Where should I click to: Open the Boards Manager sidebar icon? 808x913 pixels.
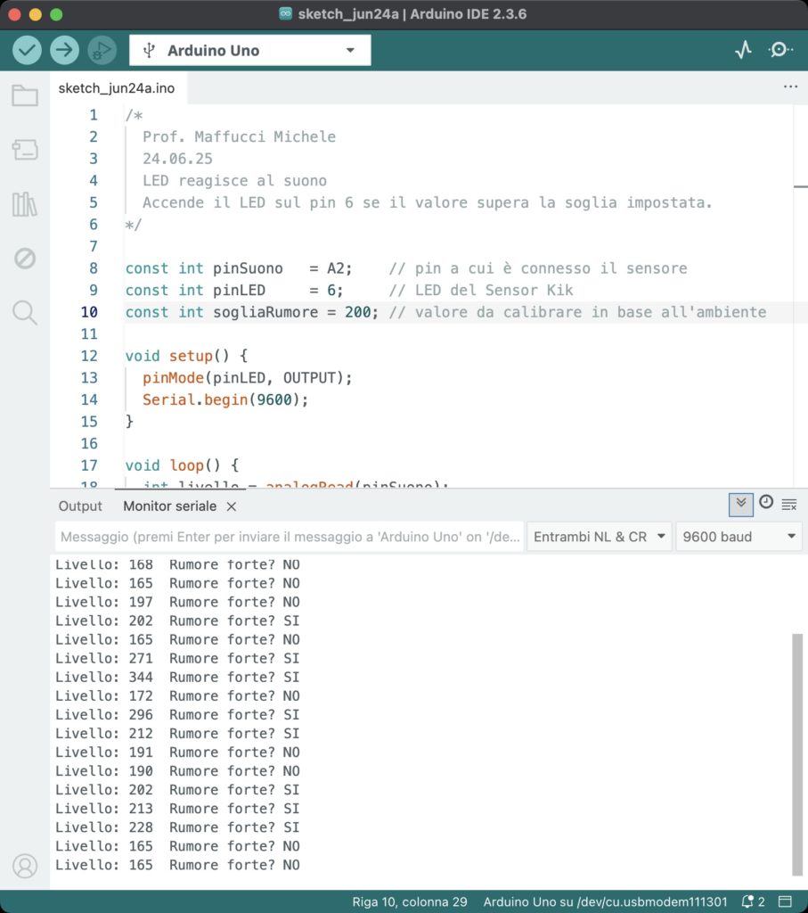pyautogui.click(x=25, y=150)
